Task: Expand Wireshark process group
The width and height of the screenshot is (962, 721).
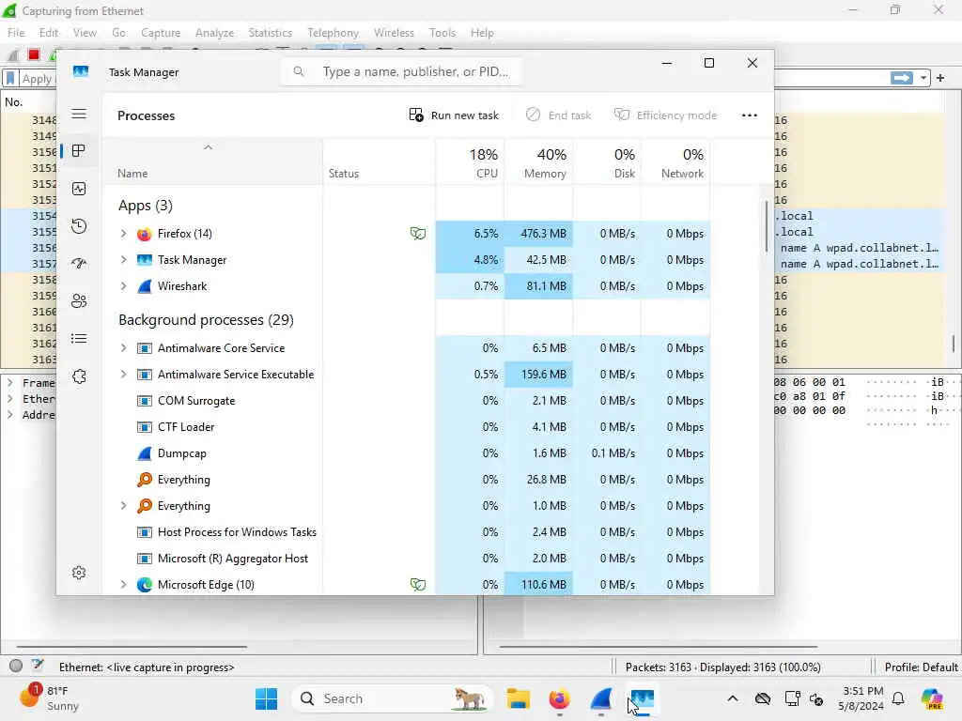Action: [x=123, y=286]
